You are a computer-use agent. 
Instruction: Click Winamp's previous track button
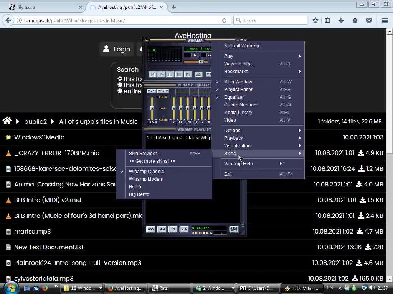(153, 74)
